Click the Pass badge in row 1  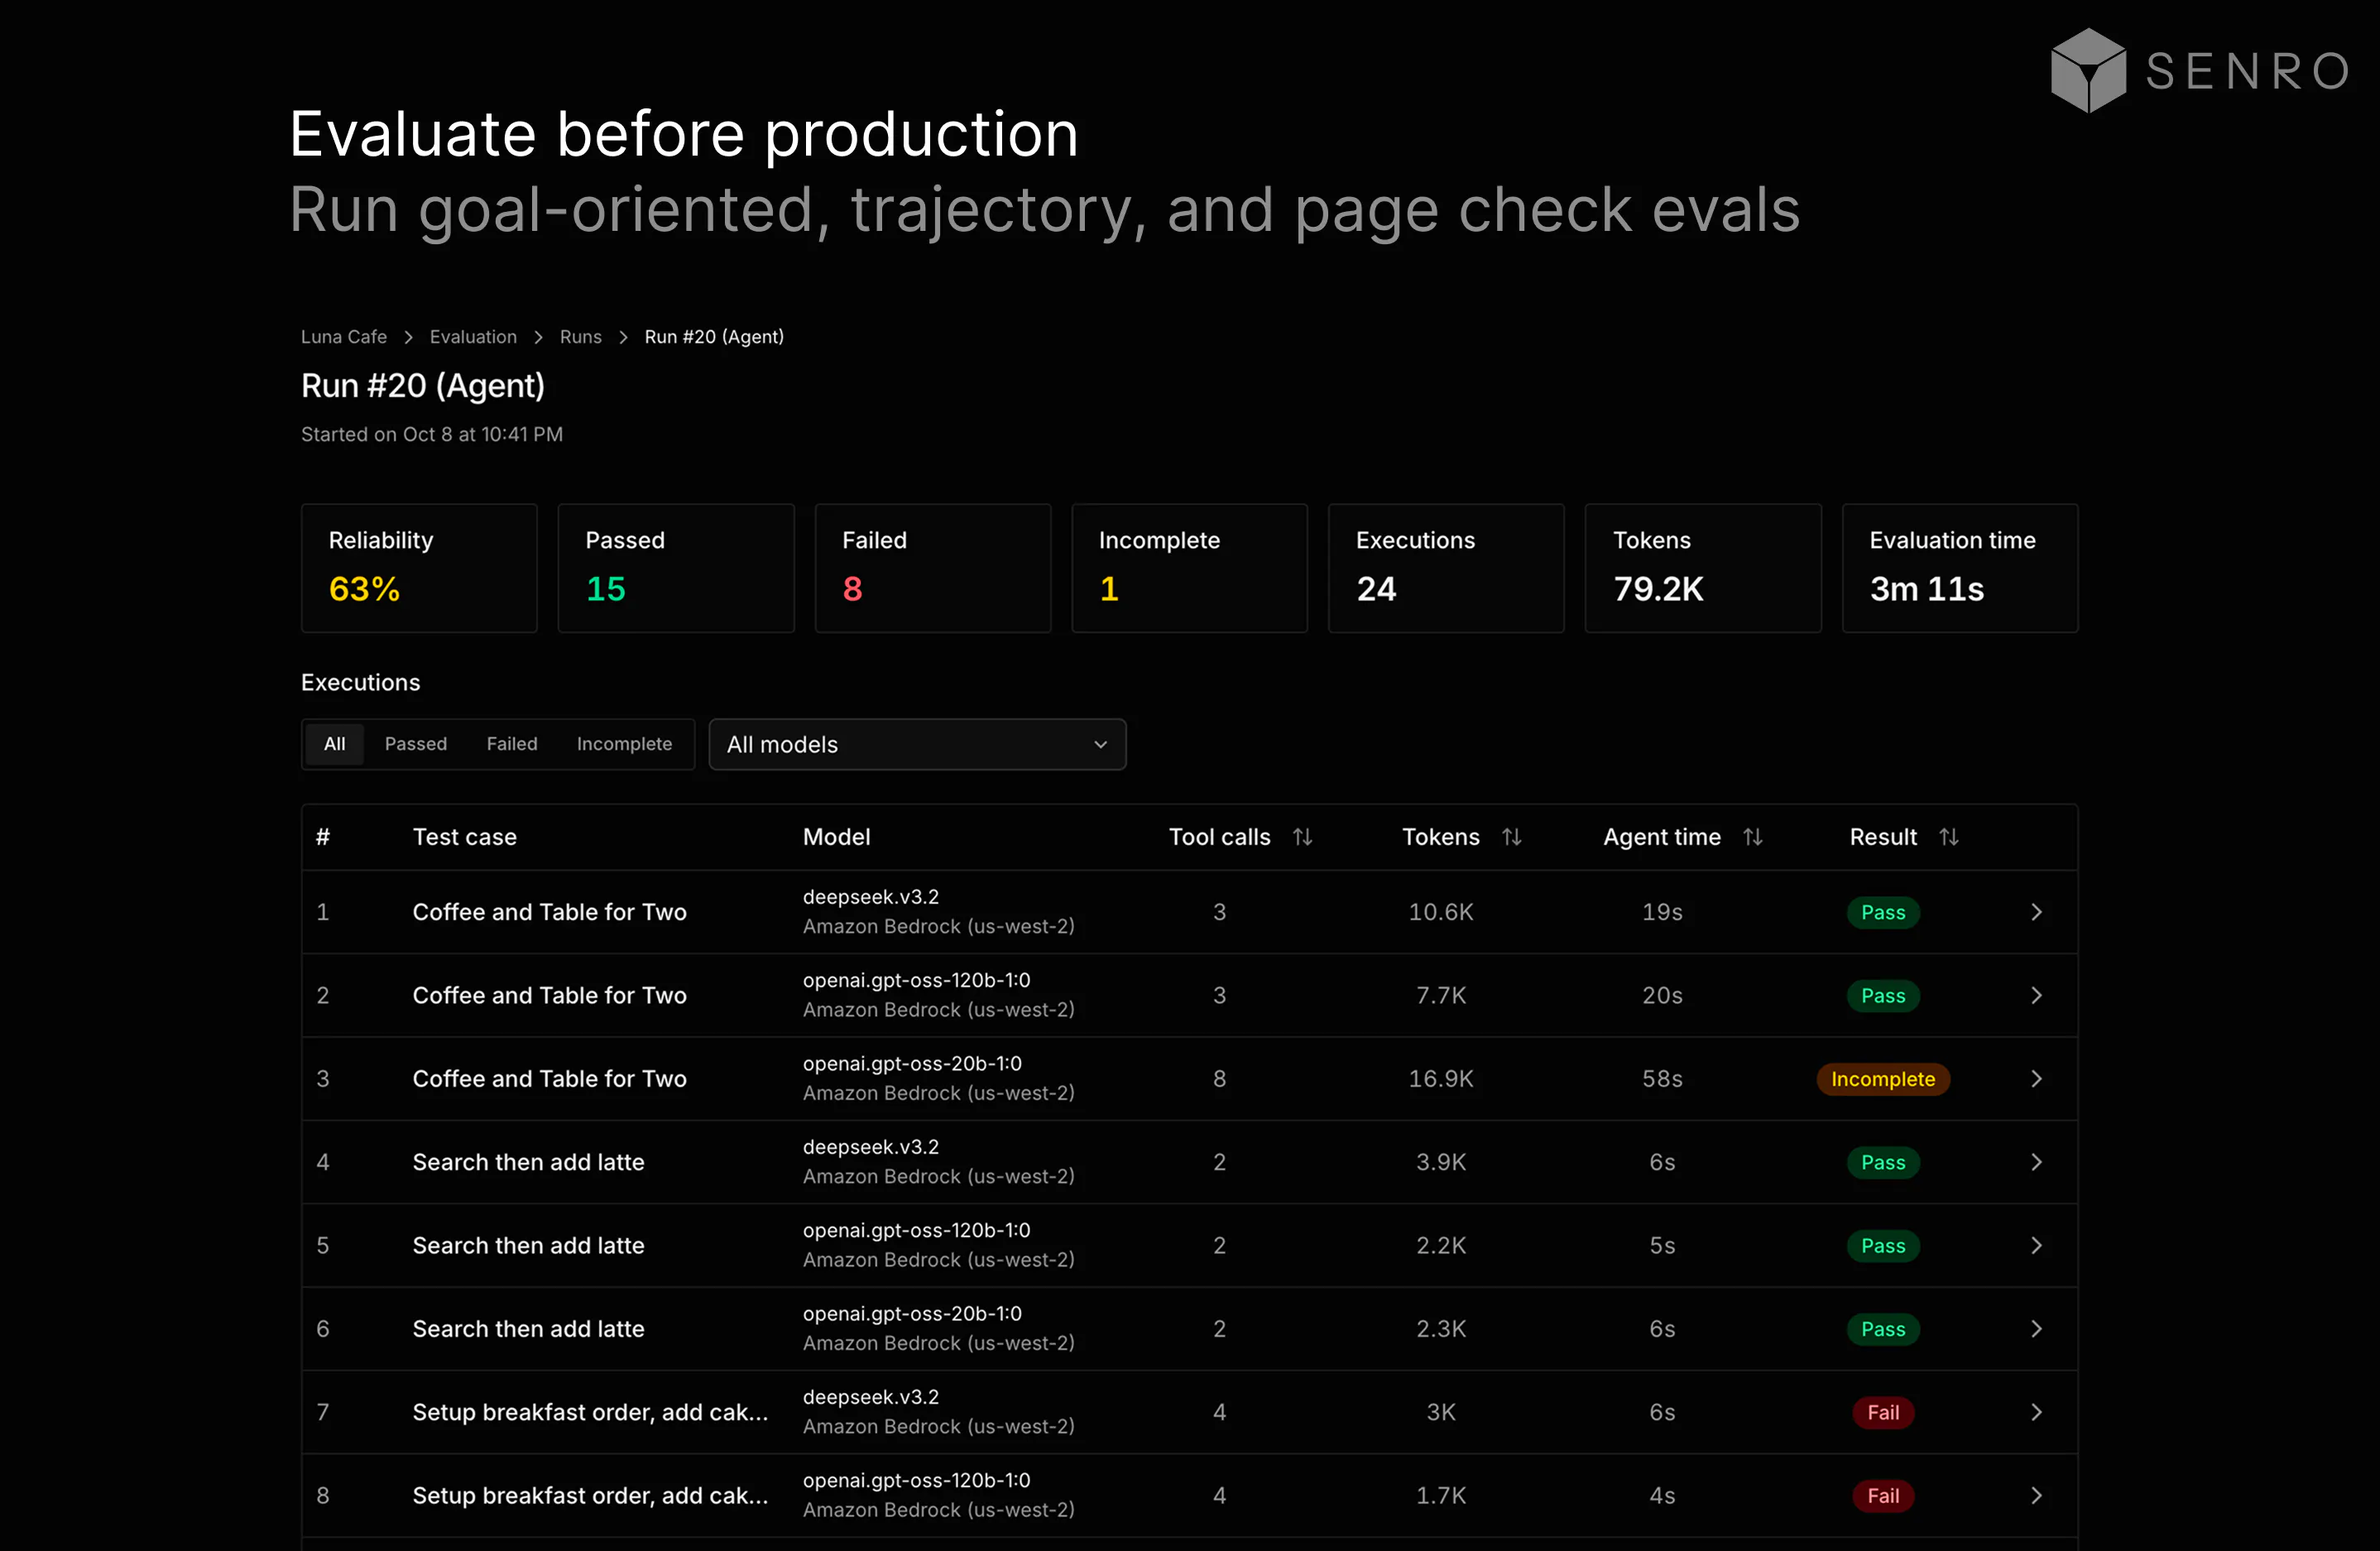[1883, 912]
